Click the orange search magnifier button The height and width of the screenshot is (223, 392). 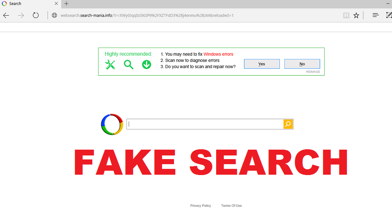288,124
